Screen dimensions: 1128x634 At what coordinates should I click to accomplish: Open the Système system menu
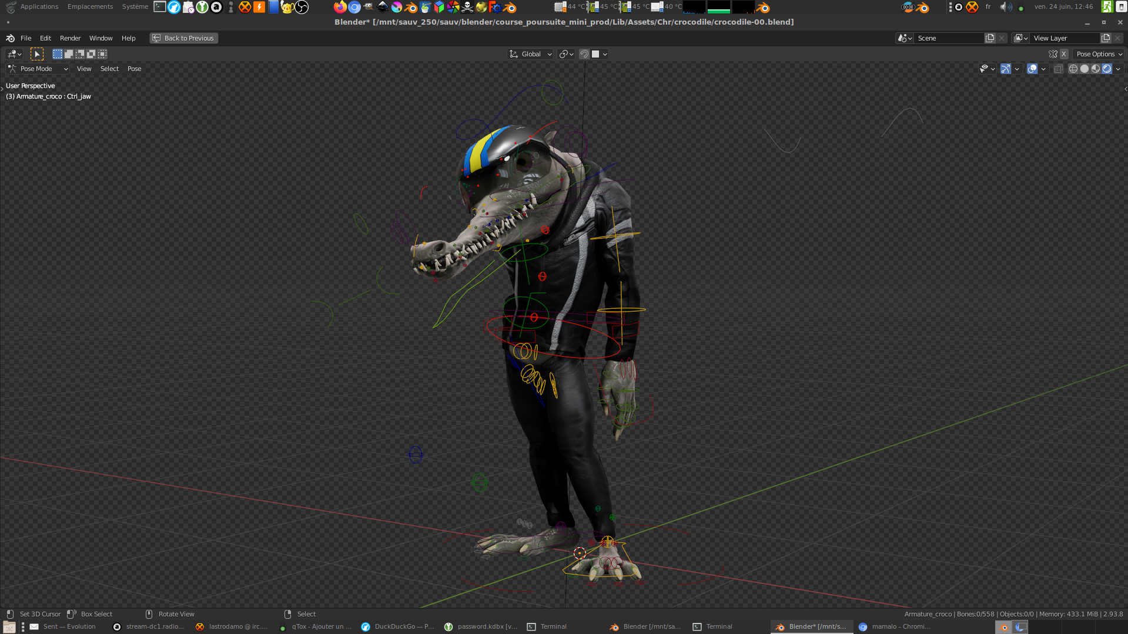(x=135, y=6)
